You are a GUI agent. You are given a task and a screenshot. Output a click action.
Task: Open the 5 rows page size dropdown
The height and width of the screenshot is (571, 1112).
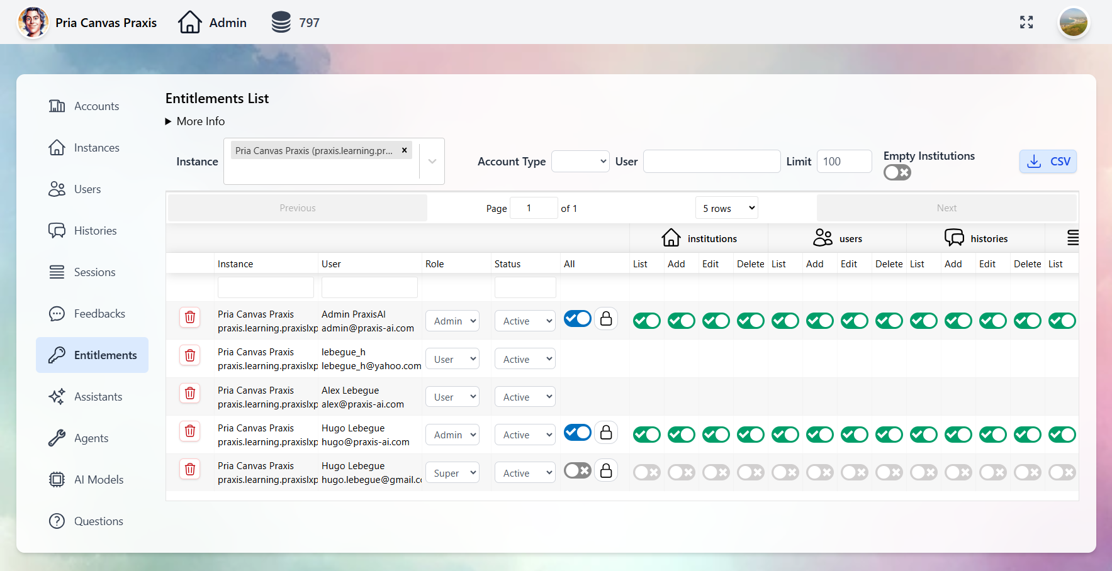[x=727, y=208]
